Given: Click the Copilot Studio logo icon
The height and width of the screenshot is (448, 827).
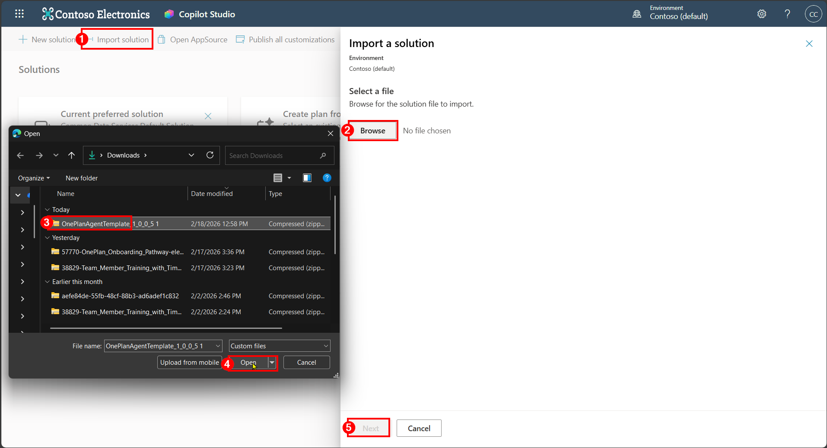Looking at the screenshot, I should (169, 14).
